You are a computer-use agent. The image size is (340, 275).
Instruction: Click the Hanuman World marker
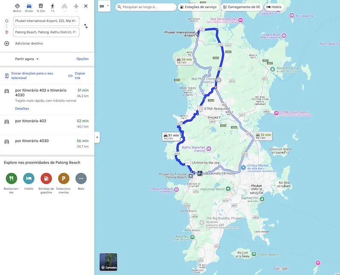click(x=228, y=189)
